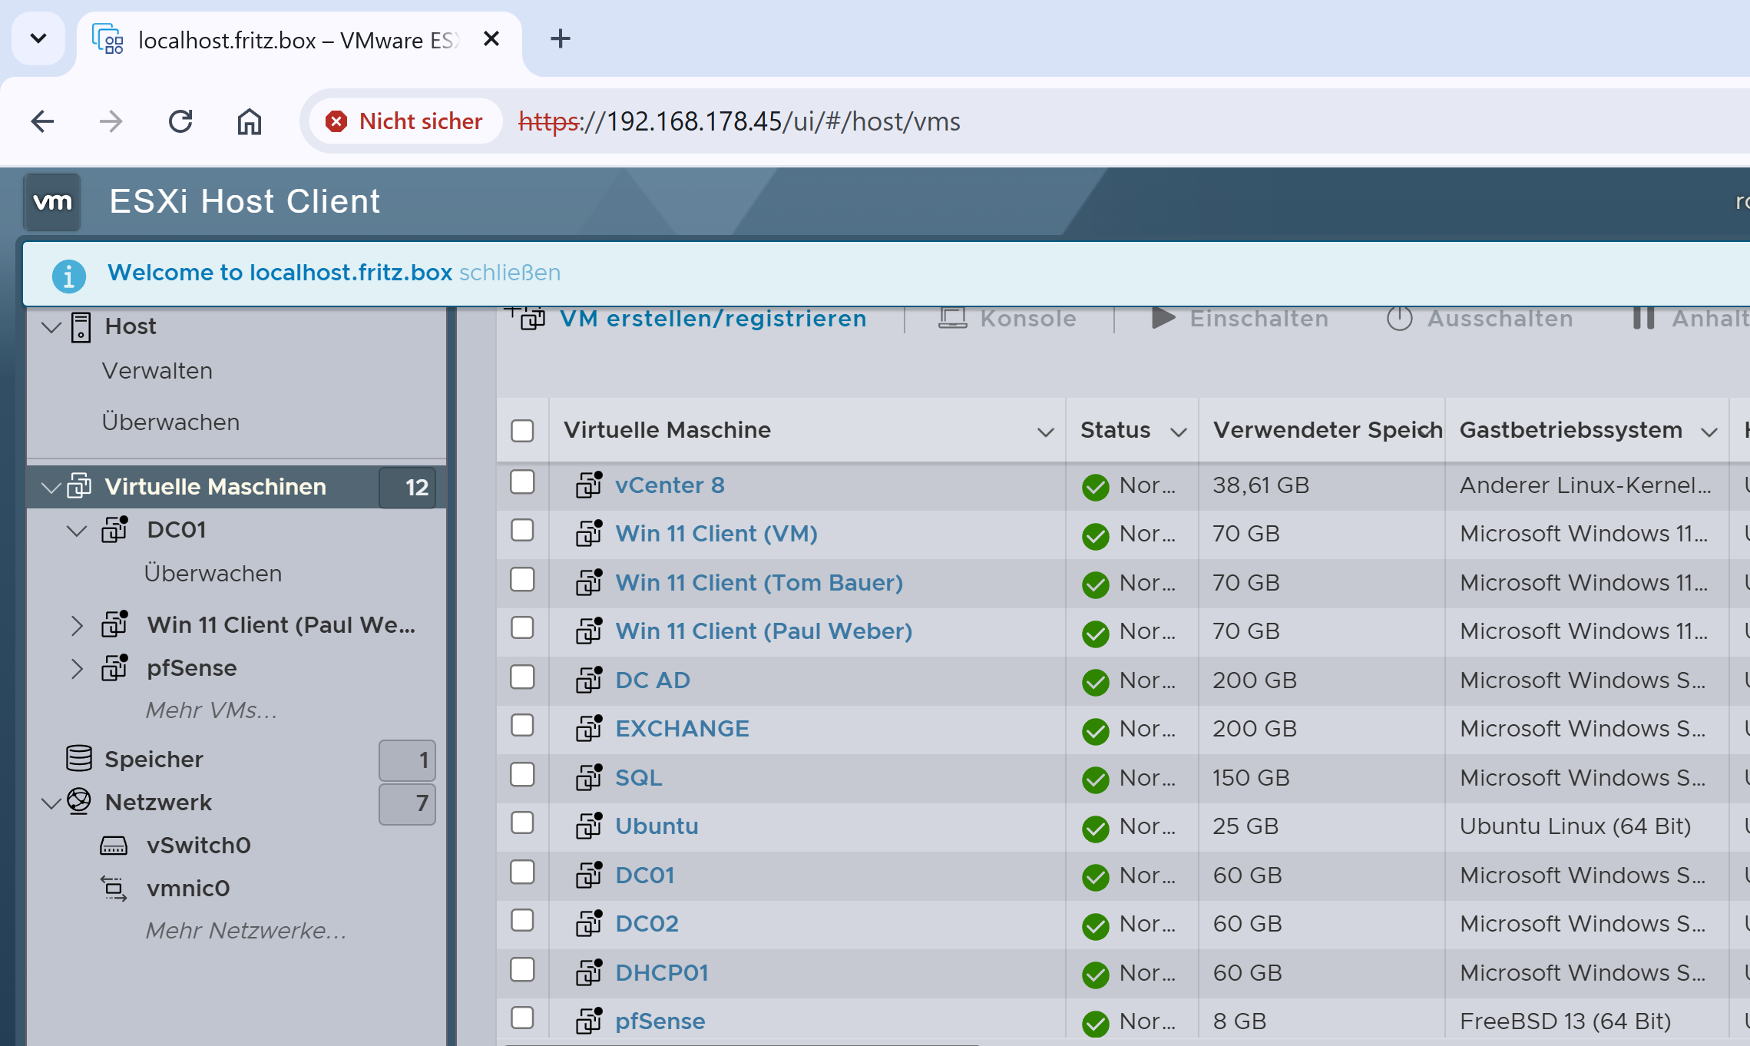Open Mehr VMs... in the navigator

211,710
